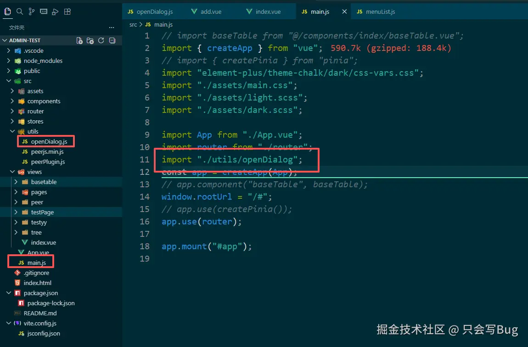Select the main.js editor tab
This screenshot has height=347, width=528.
pos(315,11)
